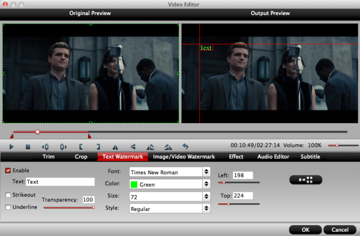The height and width of the screenshot is (236, 360).
Task: Open the Effect tab
Action: (236, 157)
